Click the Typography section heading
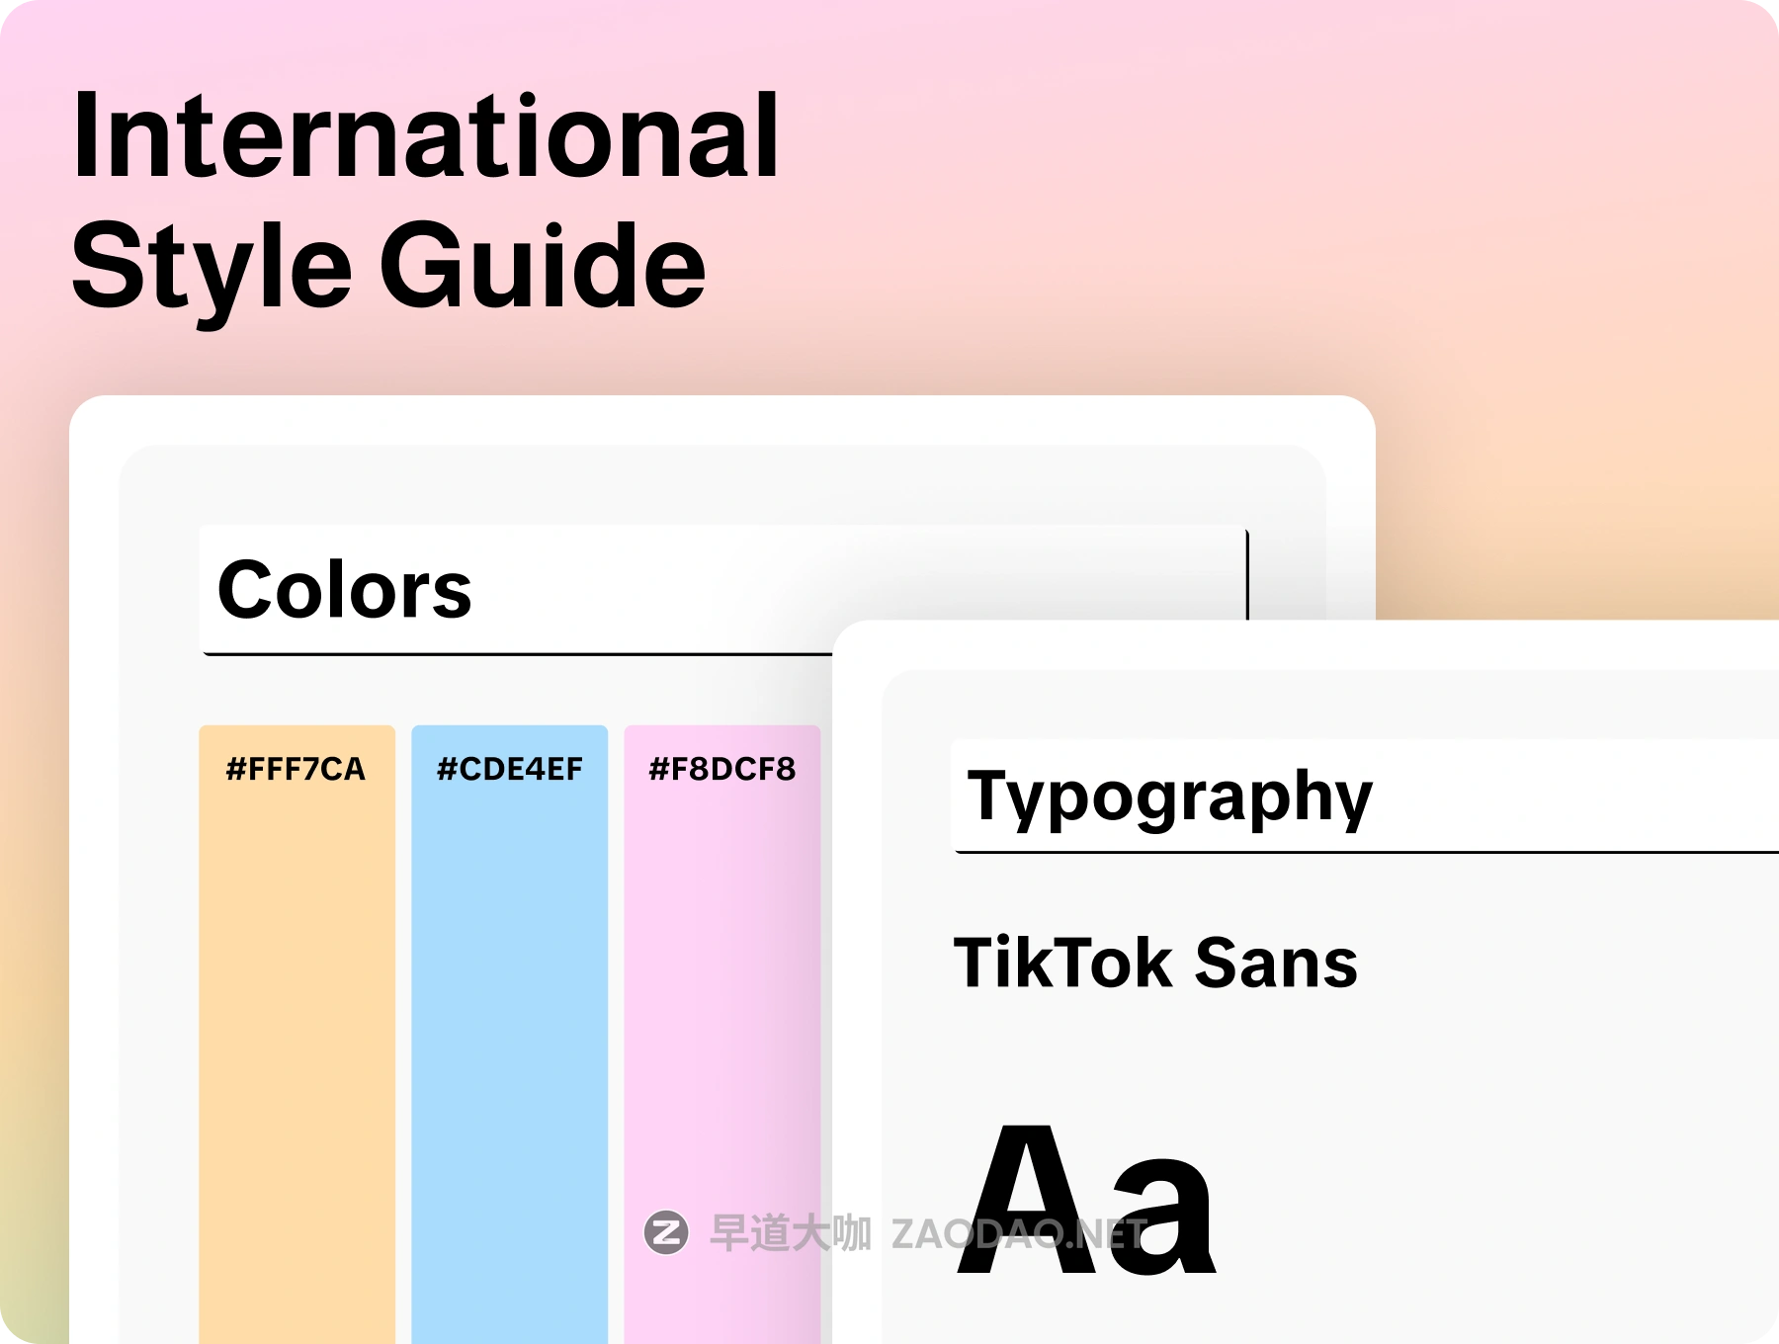 [x=1169, y=797]
